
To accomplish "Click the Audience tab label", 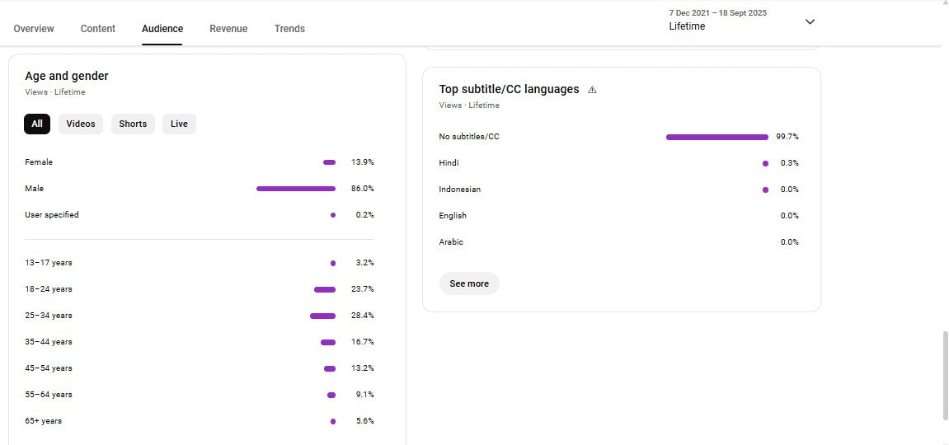I will coord(162,29).
